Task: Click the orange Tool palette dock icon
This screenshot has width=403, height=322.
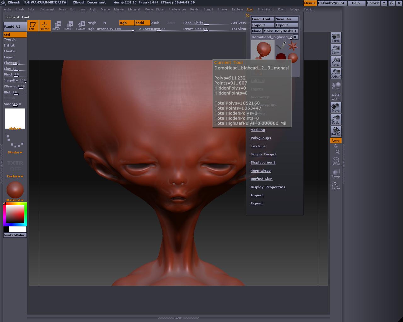Action: point(248,15)
